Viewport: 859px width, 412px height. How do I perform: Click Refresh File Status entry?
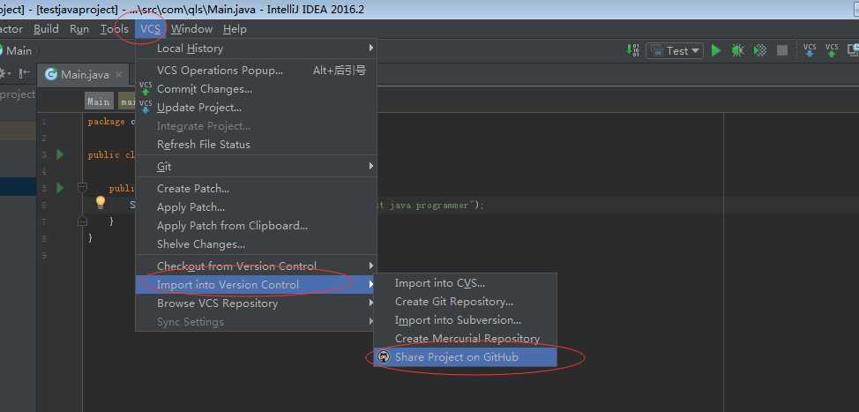pyautogui.click(x=257, y=144)
